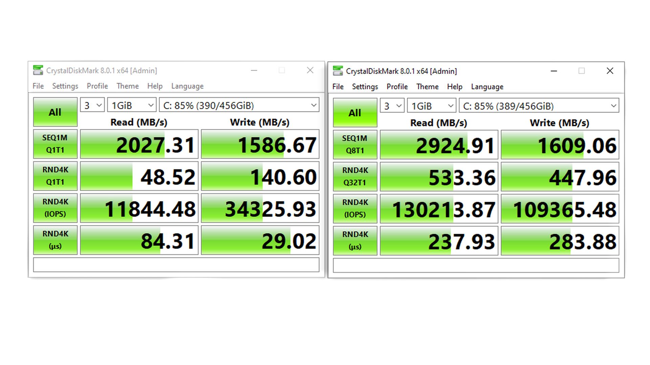Open Language menu in left window

pyautogui.click(x=187, y=86)
